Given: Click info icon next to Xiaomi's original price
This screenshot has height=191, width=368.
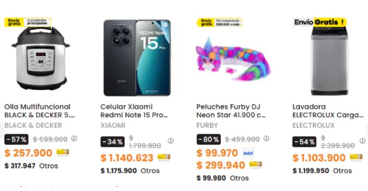Looking at the screenshot, I should coord(171,141).
